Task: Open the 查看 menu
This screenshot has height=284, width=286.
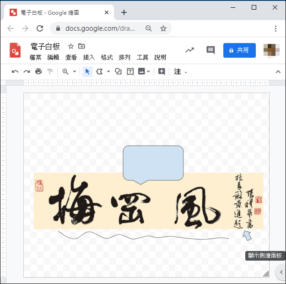Action: click(x=71, y=57)
